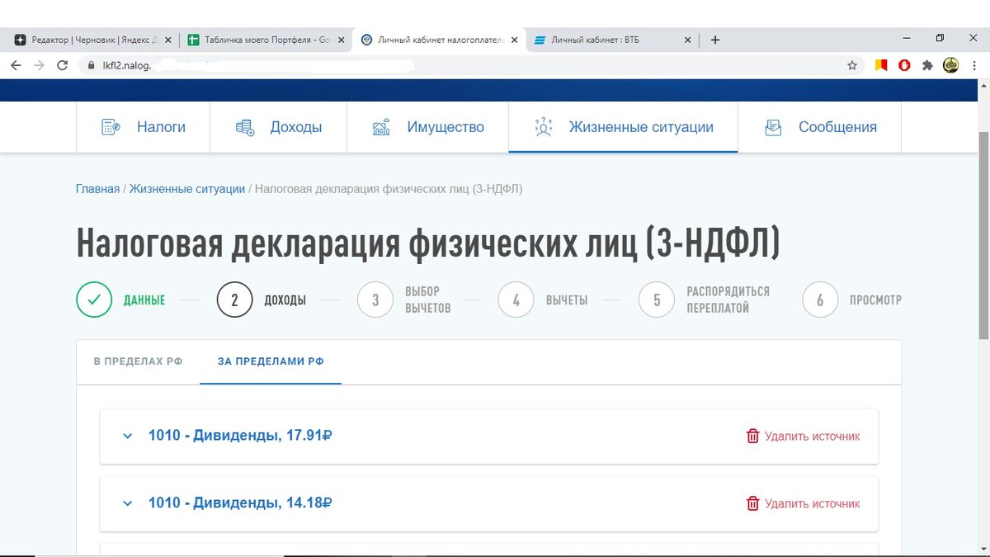Open the Имущество section icon

[x=381, y=126]
